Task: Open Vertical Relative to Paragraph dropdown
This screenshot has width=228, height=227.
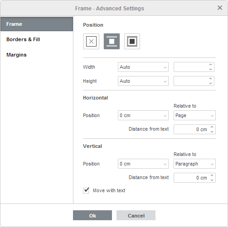Action: (x=194, y=164)
